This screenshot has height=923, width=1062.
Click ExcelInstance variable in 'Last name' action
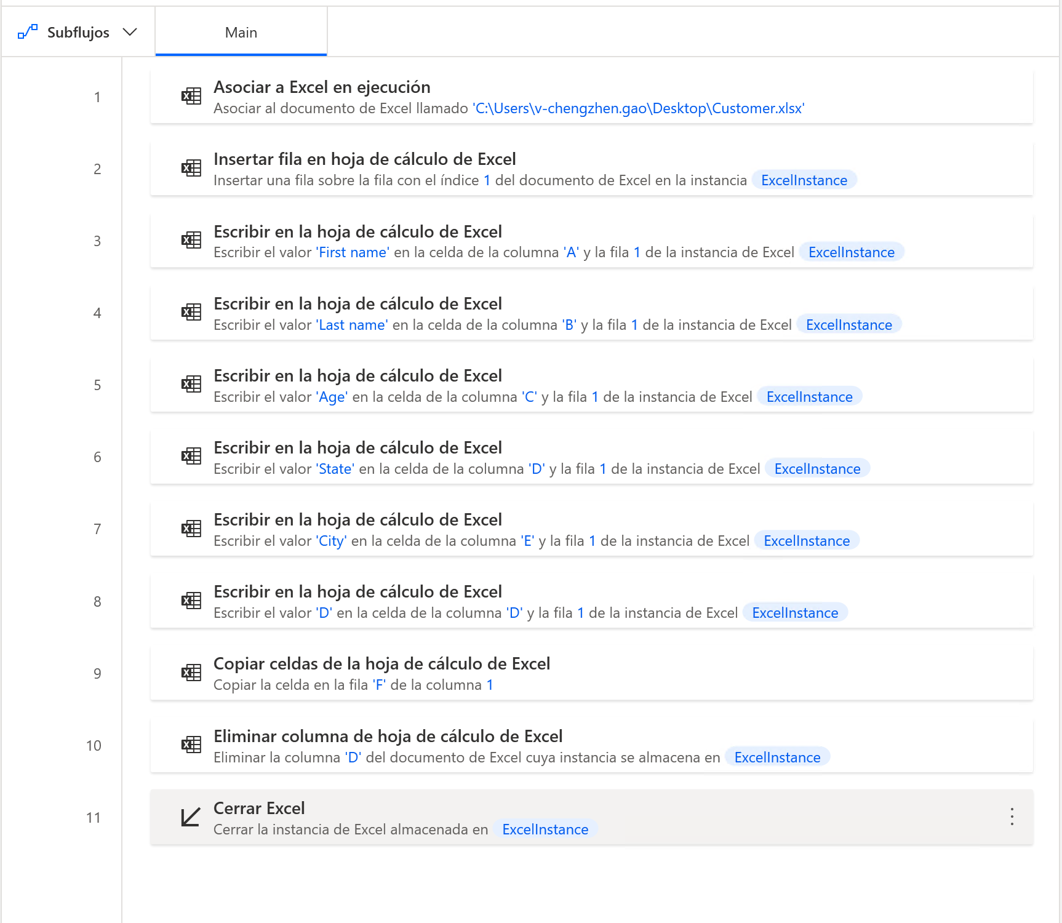click(x=849, y=325)
